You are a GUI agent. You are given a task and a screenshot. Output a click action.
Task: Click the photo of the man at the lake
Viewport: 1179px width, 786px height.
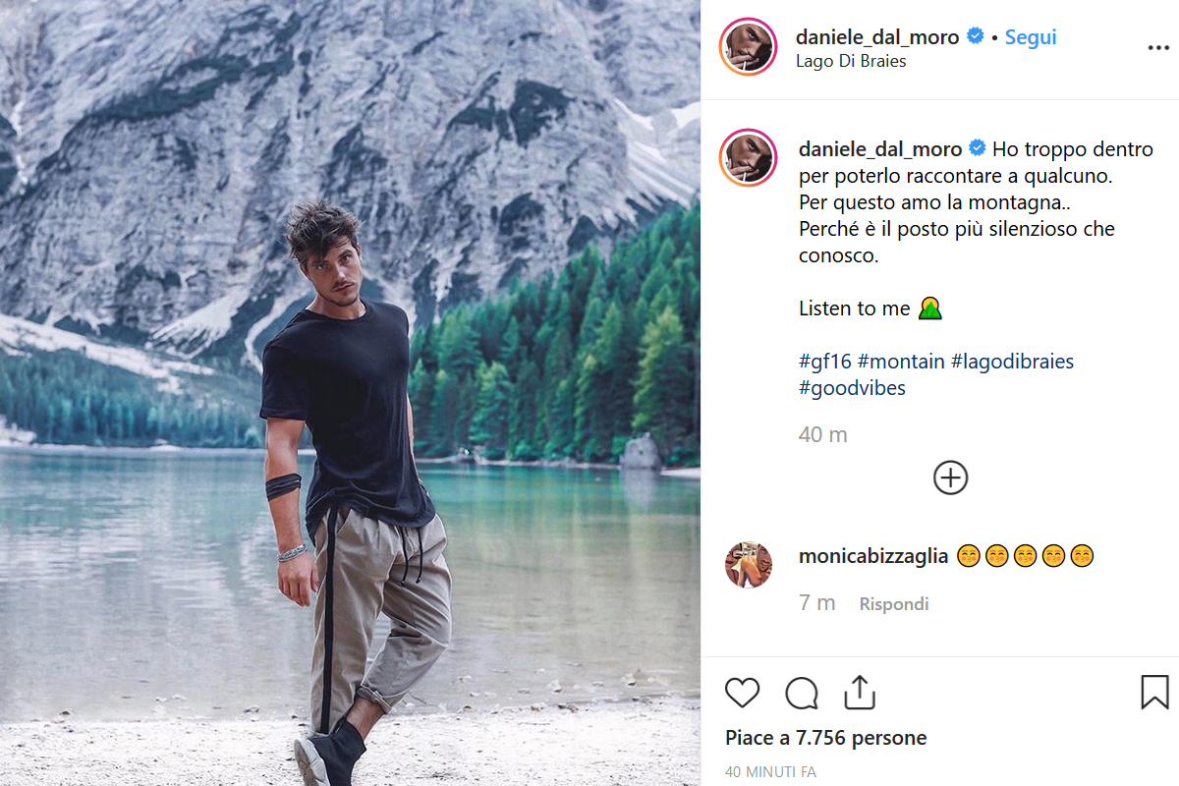click(350, 393)
